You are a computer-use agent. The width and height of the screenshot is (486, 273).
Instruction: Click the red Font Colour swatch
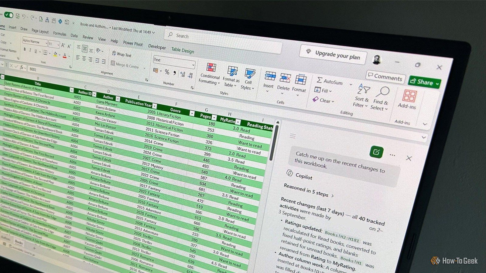(64, 56)
